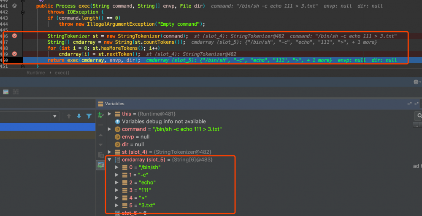Click the highlighted 'return exec' execution line
This screenshot has width=422, height=216.
(215, 60)
